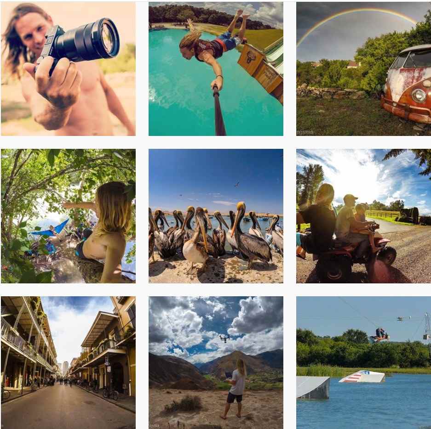This screenshot has height=429, width=431.
Task: Open the cable wakeboarder jumping over lake photo
Action: (x=364, y=362)
